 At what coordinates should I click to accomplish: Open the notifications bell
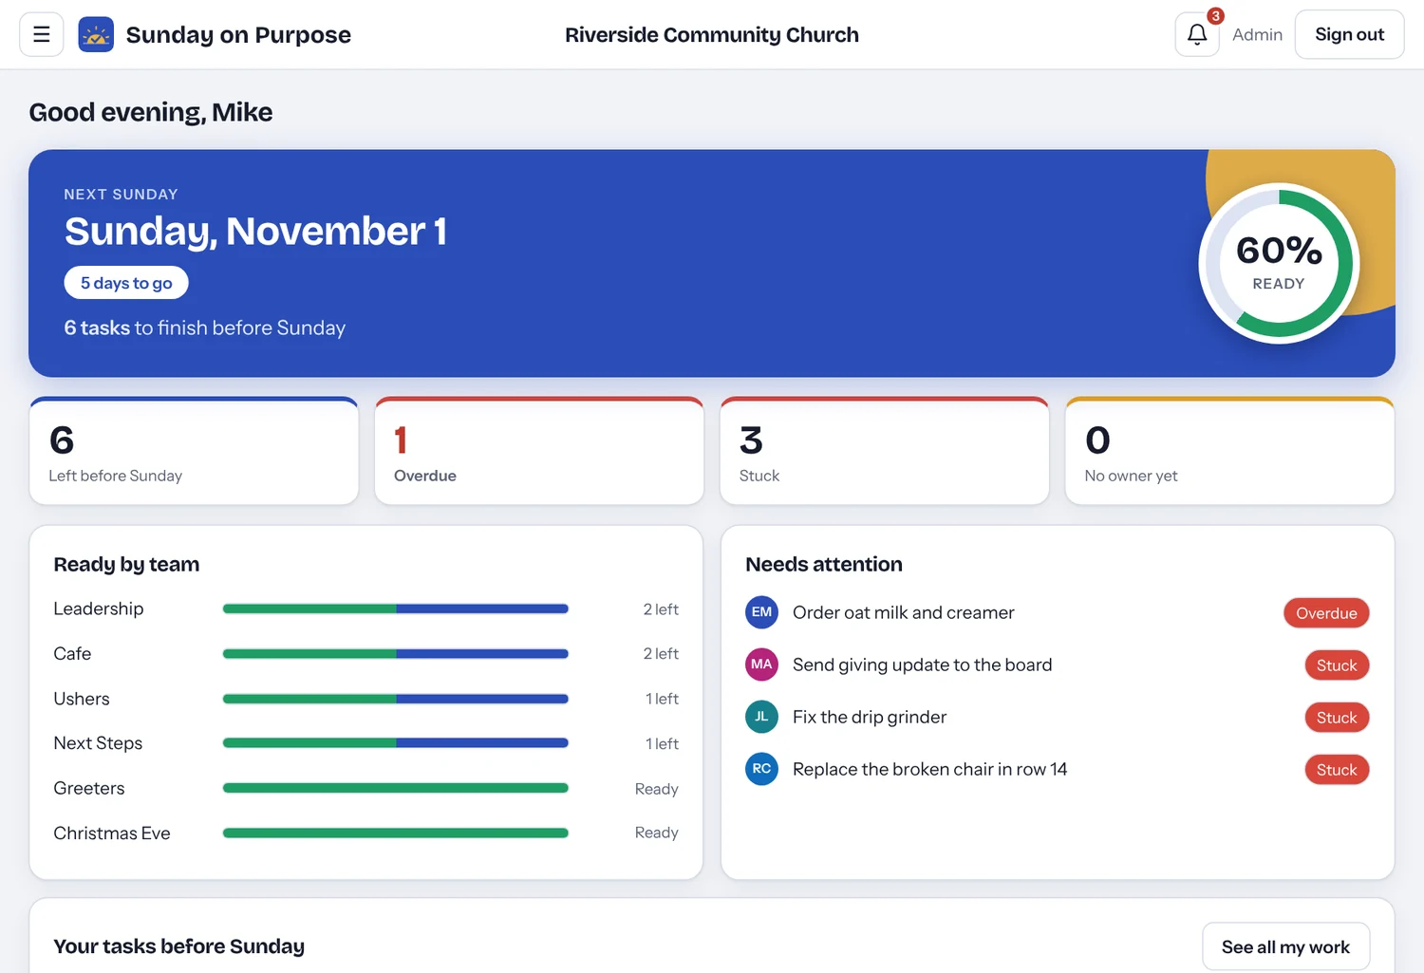[x=1197, y=34]
